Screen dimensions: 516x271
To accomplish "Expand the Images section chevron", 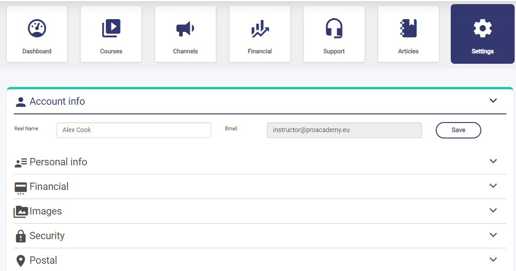I will (493, 210).
